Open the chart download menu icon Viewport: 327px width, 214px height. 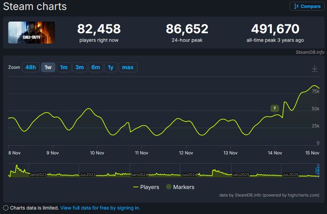314,68
